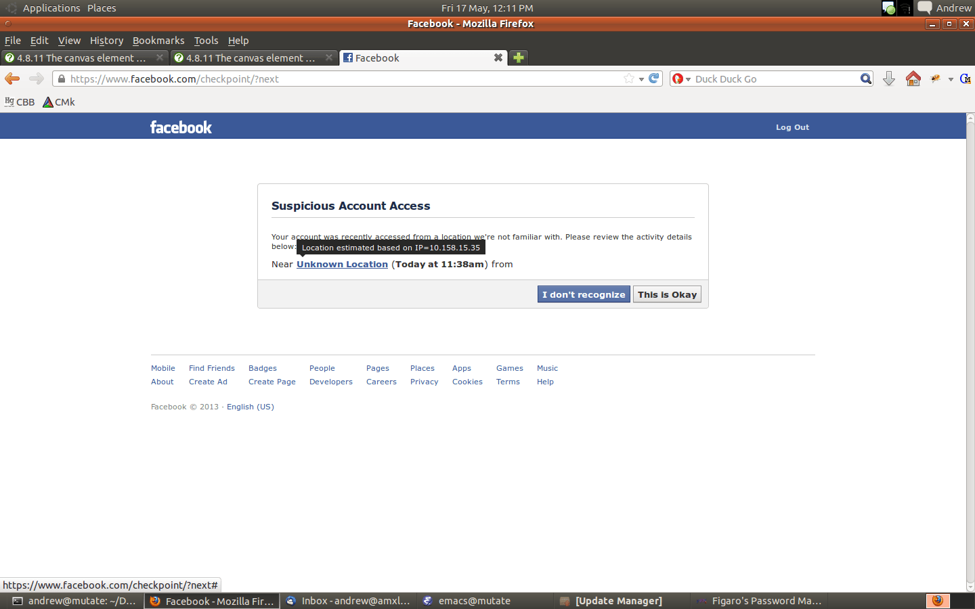The height and width of the screenshot is (609, 975).
Task: Click the clock in the top panel
Action: click(487, 8)
